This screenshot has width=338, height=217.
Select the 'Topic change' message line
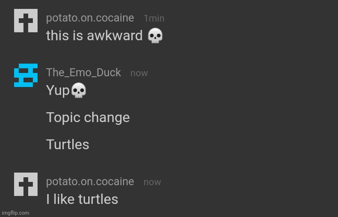click(88, 117)
